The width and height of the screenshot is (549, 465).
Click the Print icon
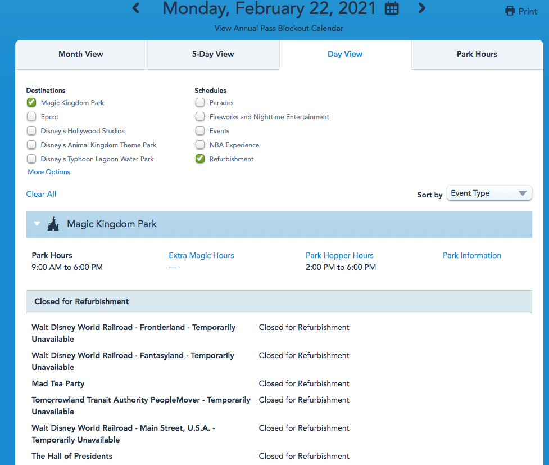(510, 11)
